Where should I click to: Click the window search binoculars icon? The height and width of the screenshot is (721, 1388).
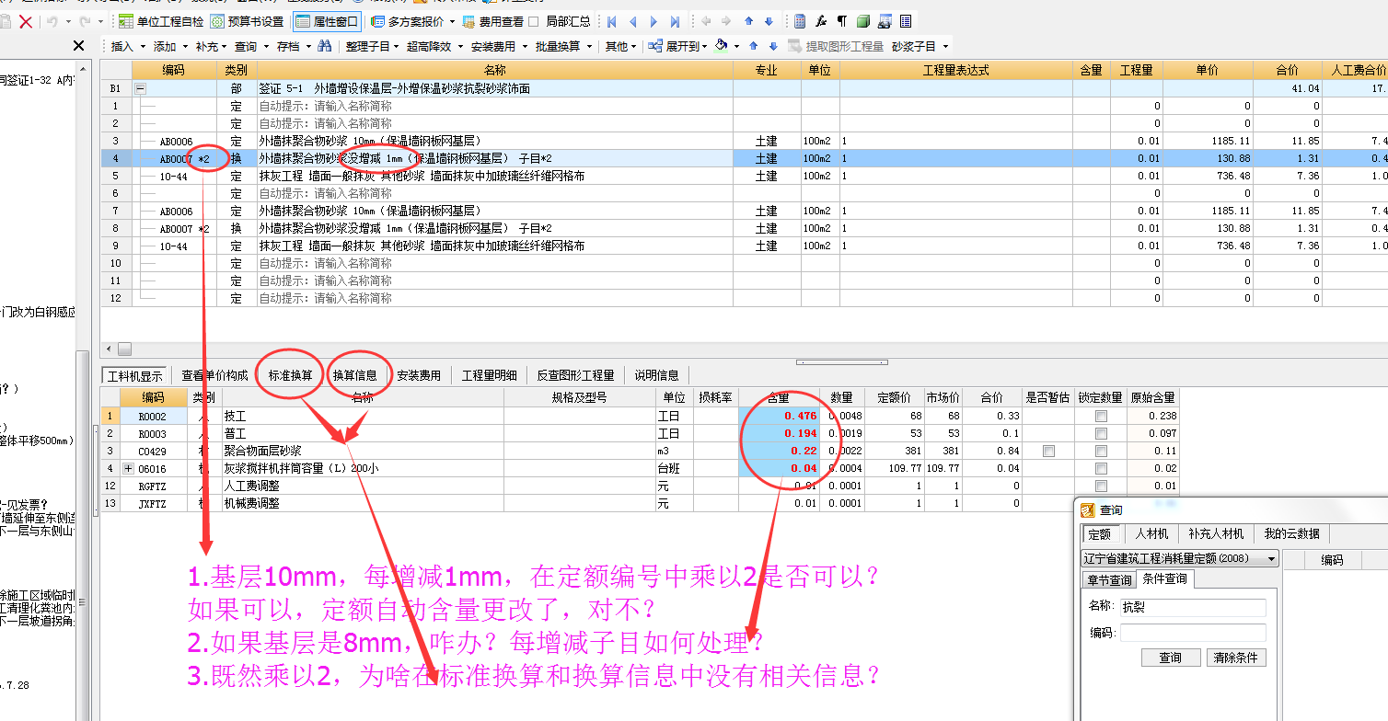pyautogui.click(x=885, y=21)
